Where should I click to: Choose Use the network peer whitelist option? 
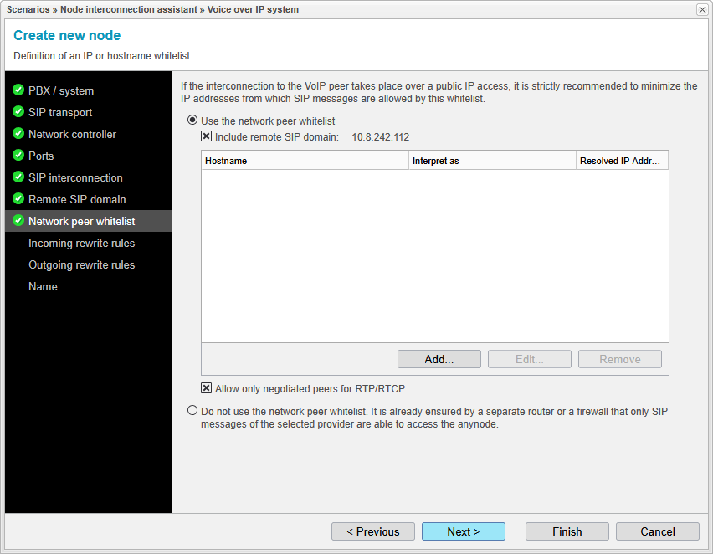pyautogui.click(x=192, y=120)
